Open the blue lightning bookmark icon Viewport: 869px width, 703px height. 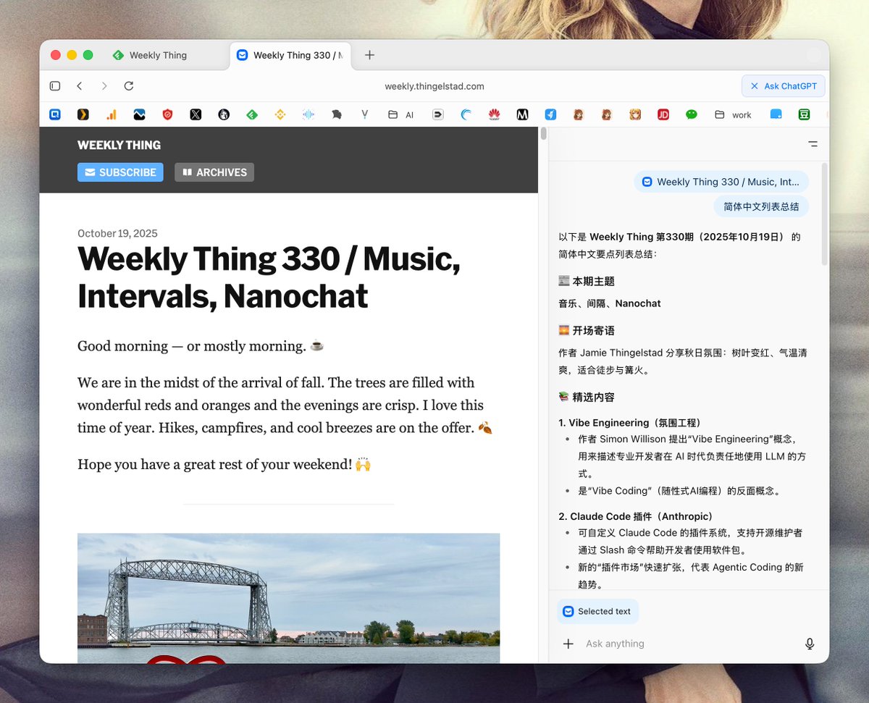pyautogui.click(x=550, y=114)
